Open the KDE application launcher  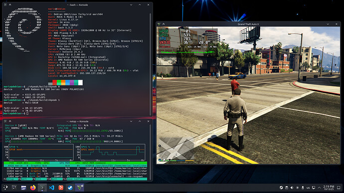pos(5,188)
